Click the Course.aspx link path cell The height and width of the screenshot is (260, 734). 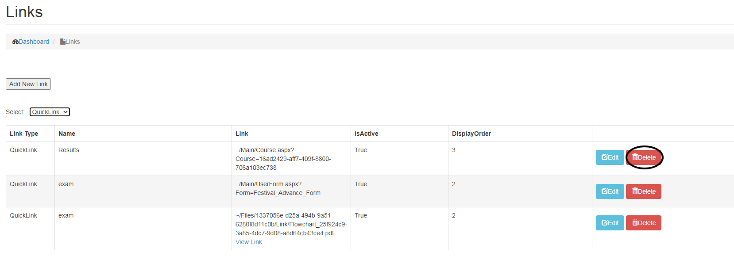coord(283,159)
